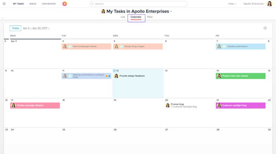Open the profile avatar in top bar
Screen dimensions: 276x154
click(269, 4)
